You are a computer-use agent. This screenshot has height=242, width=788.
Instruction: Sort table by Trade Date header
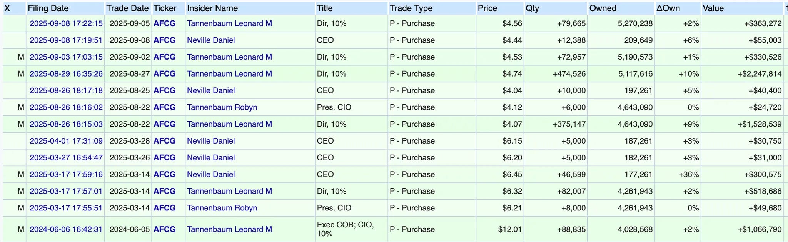(x=127, y=8)
